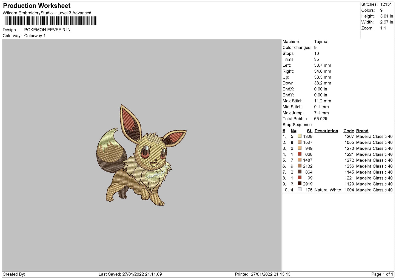
Task: Click stitch count '1329' in stop 1
Action: tap(308, 136)
